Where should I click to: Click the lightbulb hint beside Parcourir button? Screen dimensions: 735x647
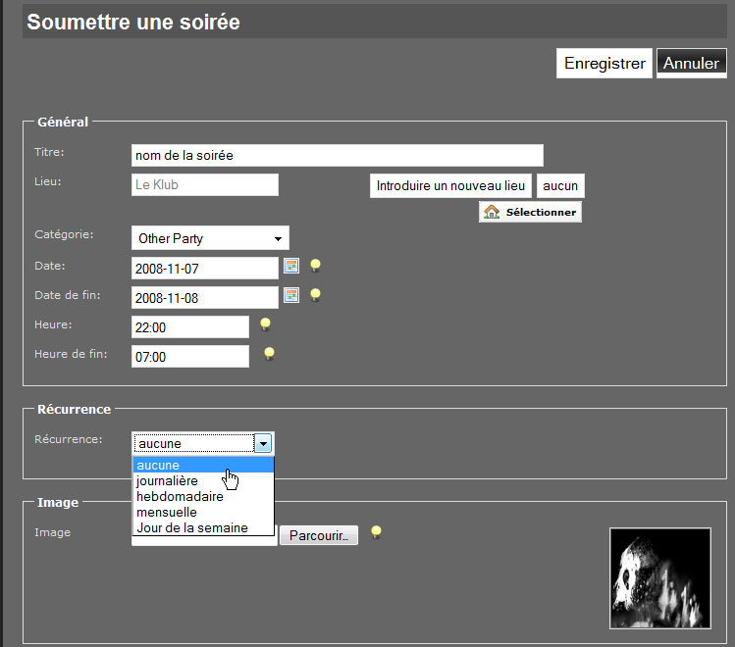[x=376, y=532]
